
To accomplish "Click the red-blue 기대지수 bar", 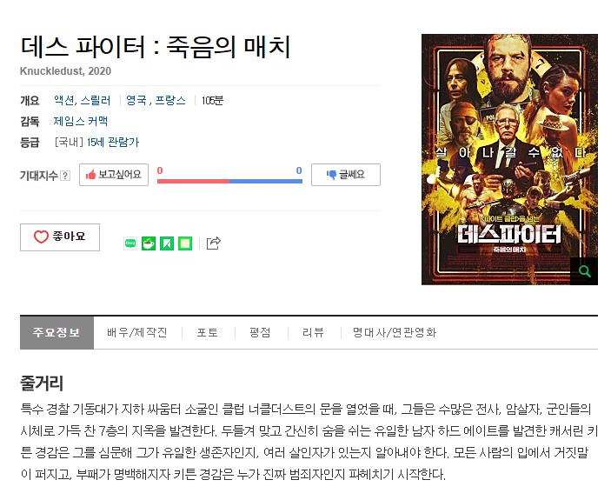I will click(229, 181).
